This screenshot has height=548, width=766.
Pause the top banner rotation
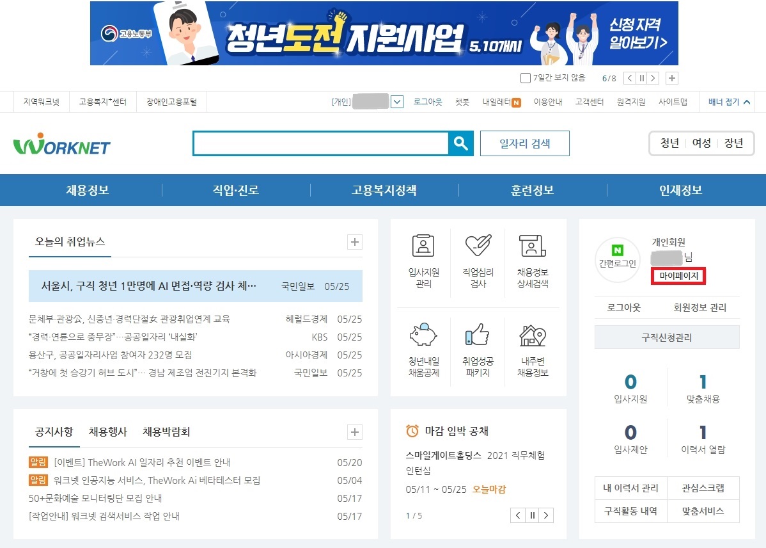(x=642, y=78)
